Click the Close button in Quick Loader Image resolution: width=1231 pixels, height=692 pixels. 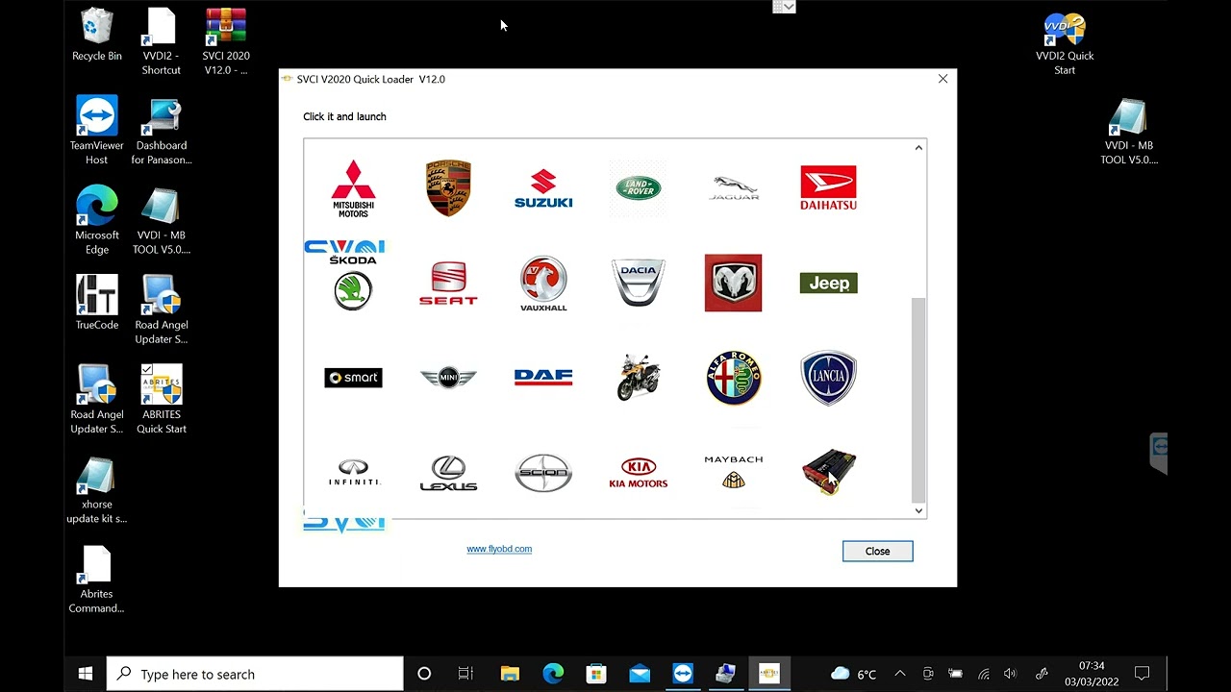pos(877,551)
